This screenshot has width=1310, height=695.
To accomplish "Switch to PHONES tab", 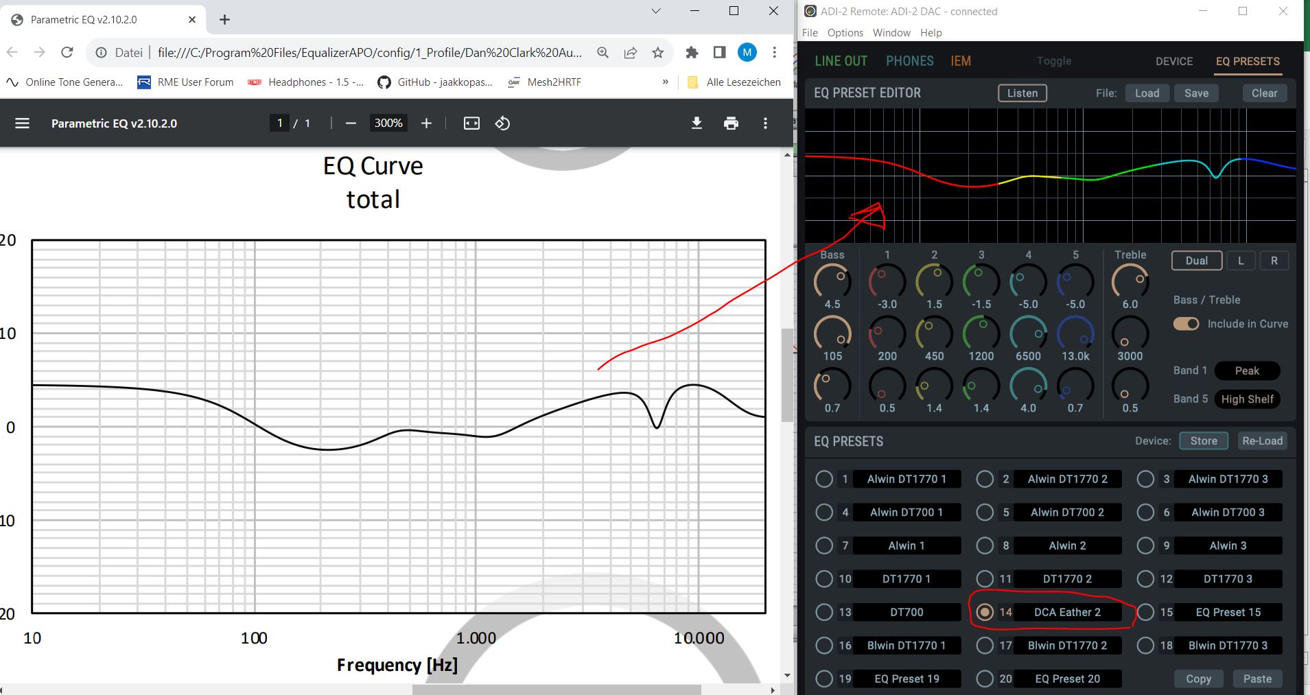I will [909, 61].
